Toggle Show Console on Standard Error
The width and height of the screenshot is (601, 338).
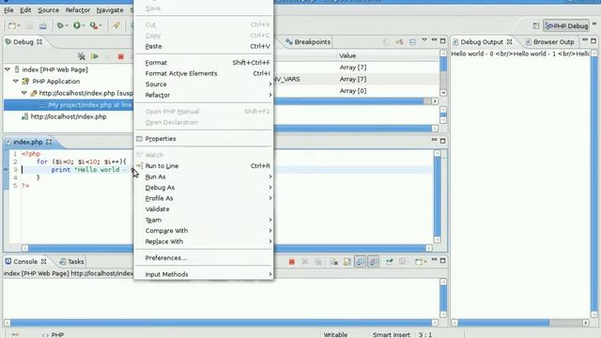[x=374, y=262]
